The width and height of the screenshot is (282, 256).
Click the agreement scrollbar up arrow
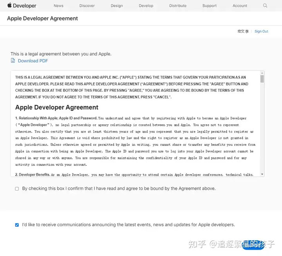point(262,73)
